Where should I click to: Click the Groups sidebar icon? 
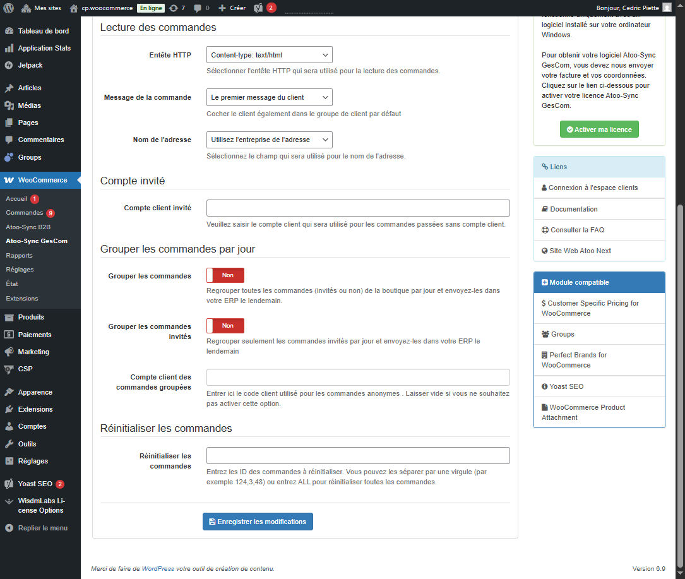(9, 157)
